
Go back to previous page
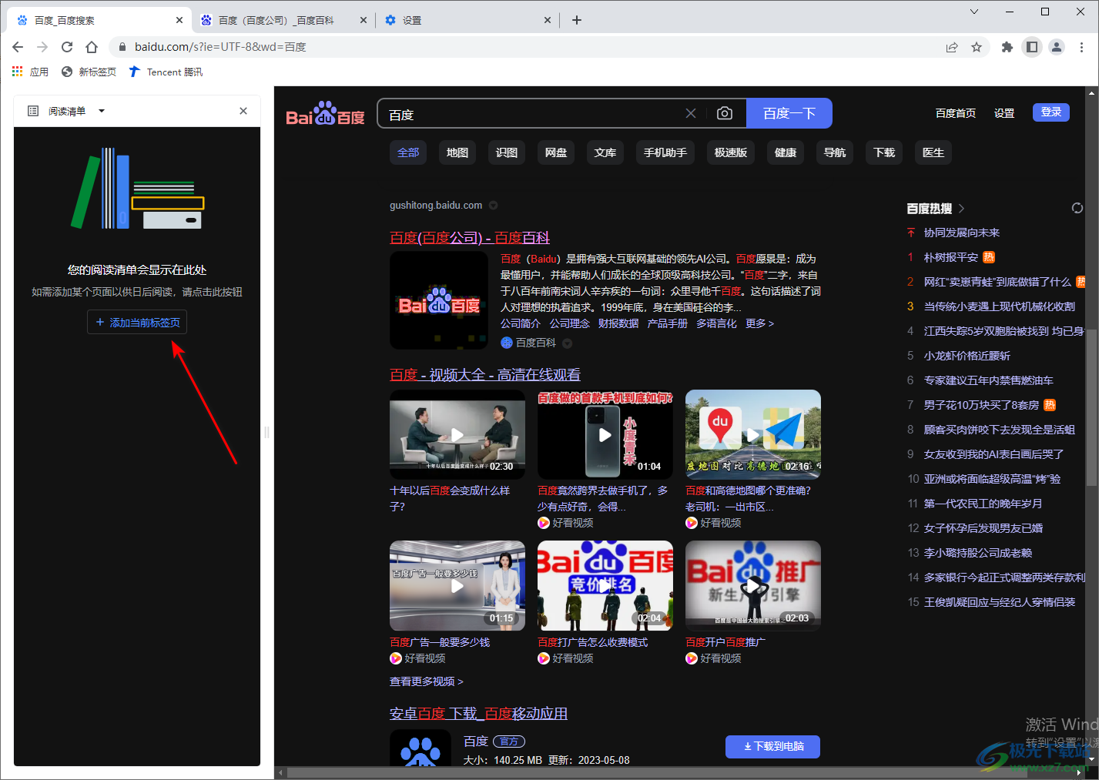(x=18, y=47)
